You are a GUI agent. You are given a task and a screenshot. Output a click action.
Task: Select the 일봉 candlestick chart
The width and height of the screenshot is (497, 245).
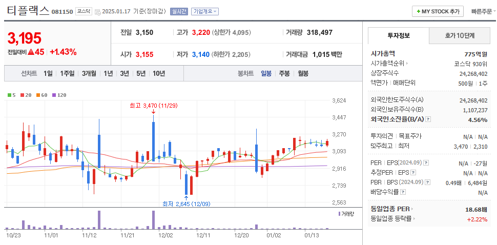[x=266, y=73]
